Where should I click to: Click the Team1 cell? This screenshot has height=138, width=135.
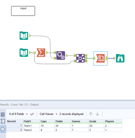coord(31,126)
